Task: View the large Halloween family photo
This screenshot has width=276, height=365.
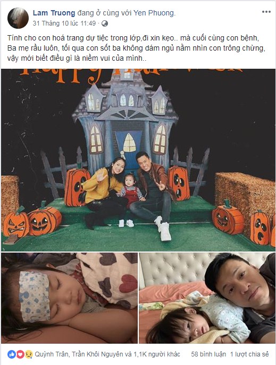Action: pos(138,160)
